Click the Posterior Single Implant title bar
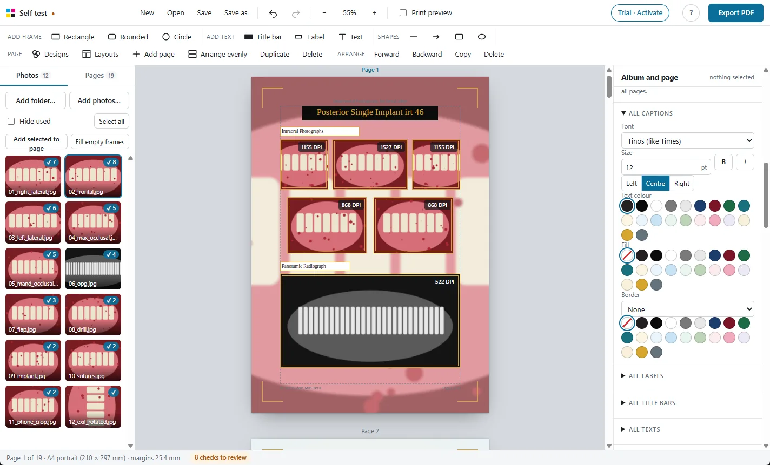 coord(370,113)
